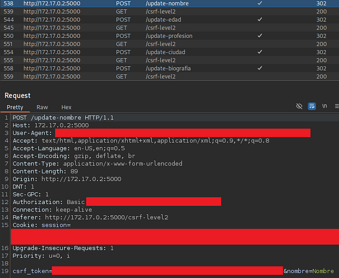
Task: Click the Authorization: Basic header
Action: click(48, 202)
